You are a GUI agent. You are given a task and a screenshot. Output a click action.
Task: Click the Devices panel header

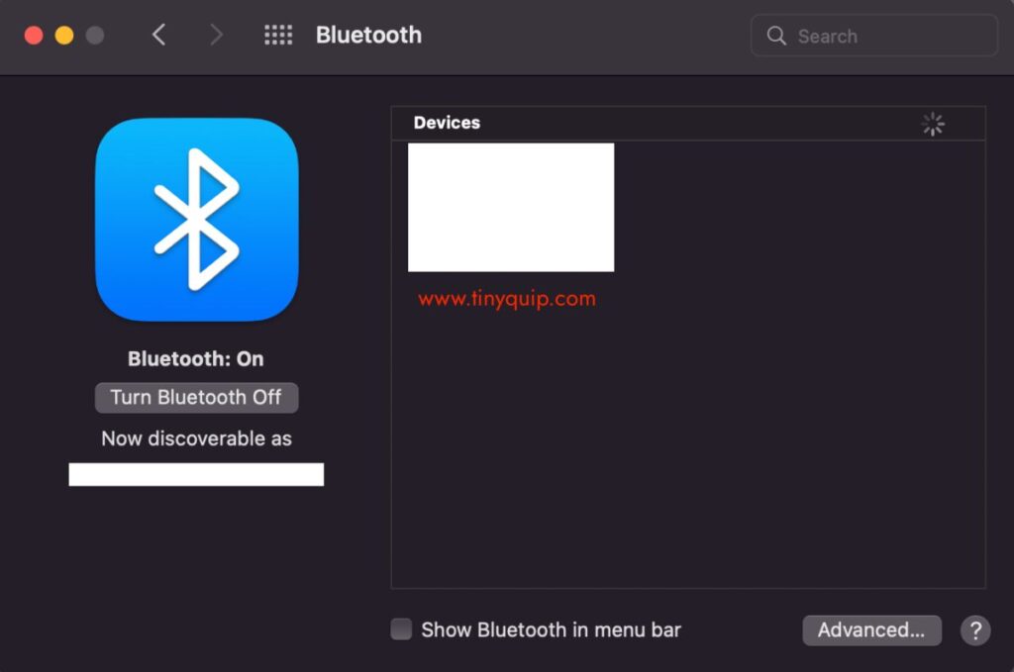point(447,123)
